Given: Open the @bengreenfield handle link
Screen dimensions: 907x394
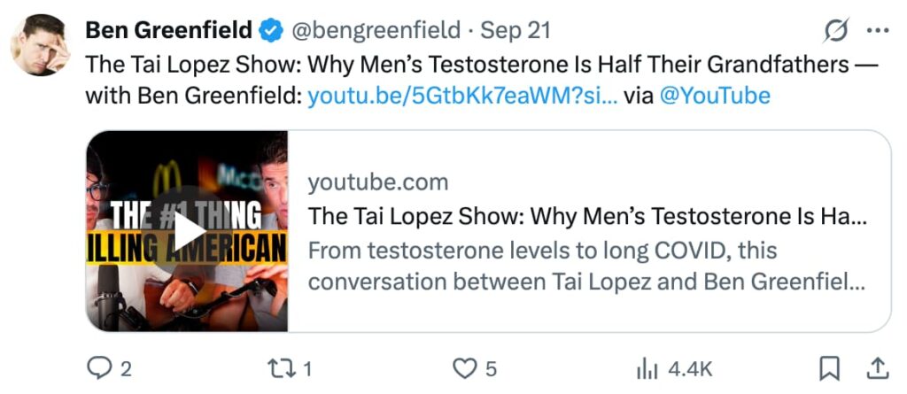Looking at the screenshot, I should click(x=376, y=31).
